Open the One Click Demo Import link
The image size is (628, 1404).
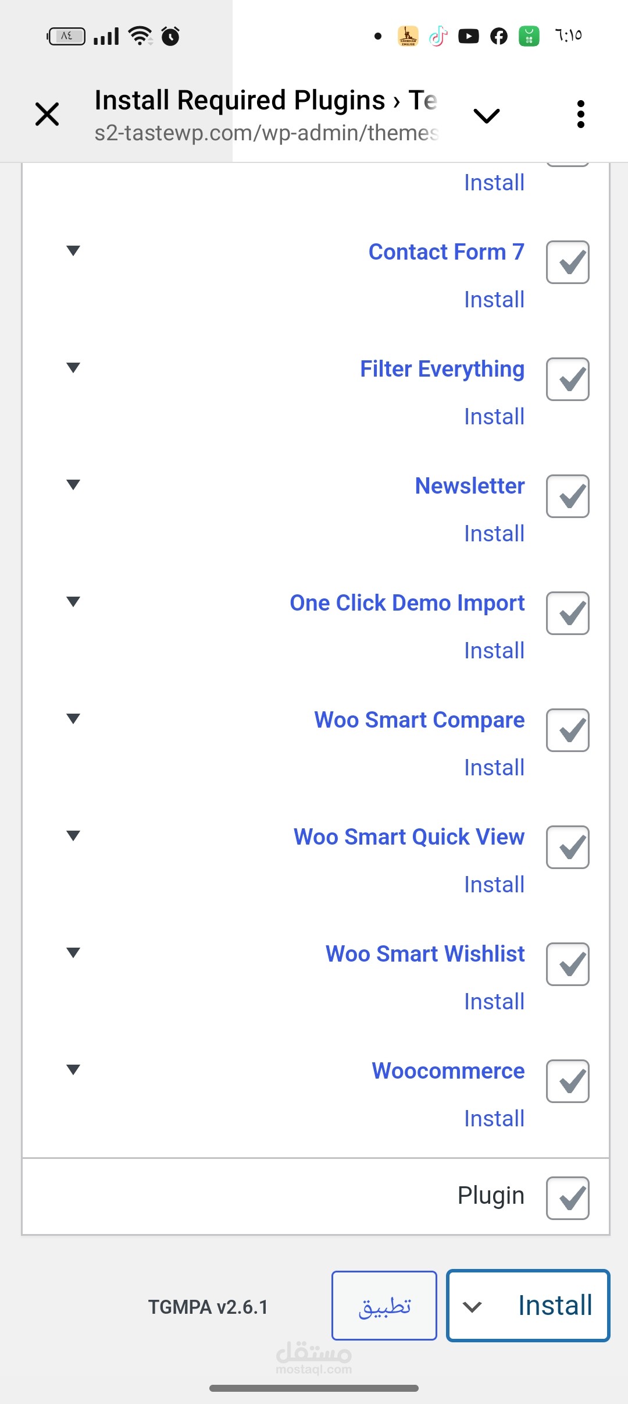coord(407,603)
